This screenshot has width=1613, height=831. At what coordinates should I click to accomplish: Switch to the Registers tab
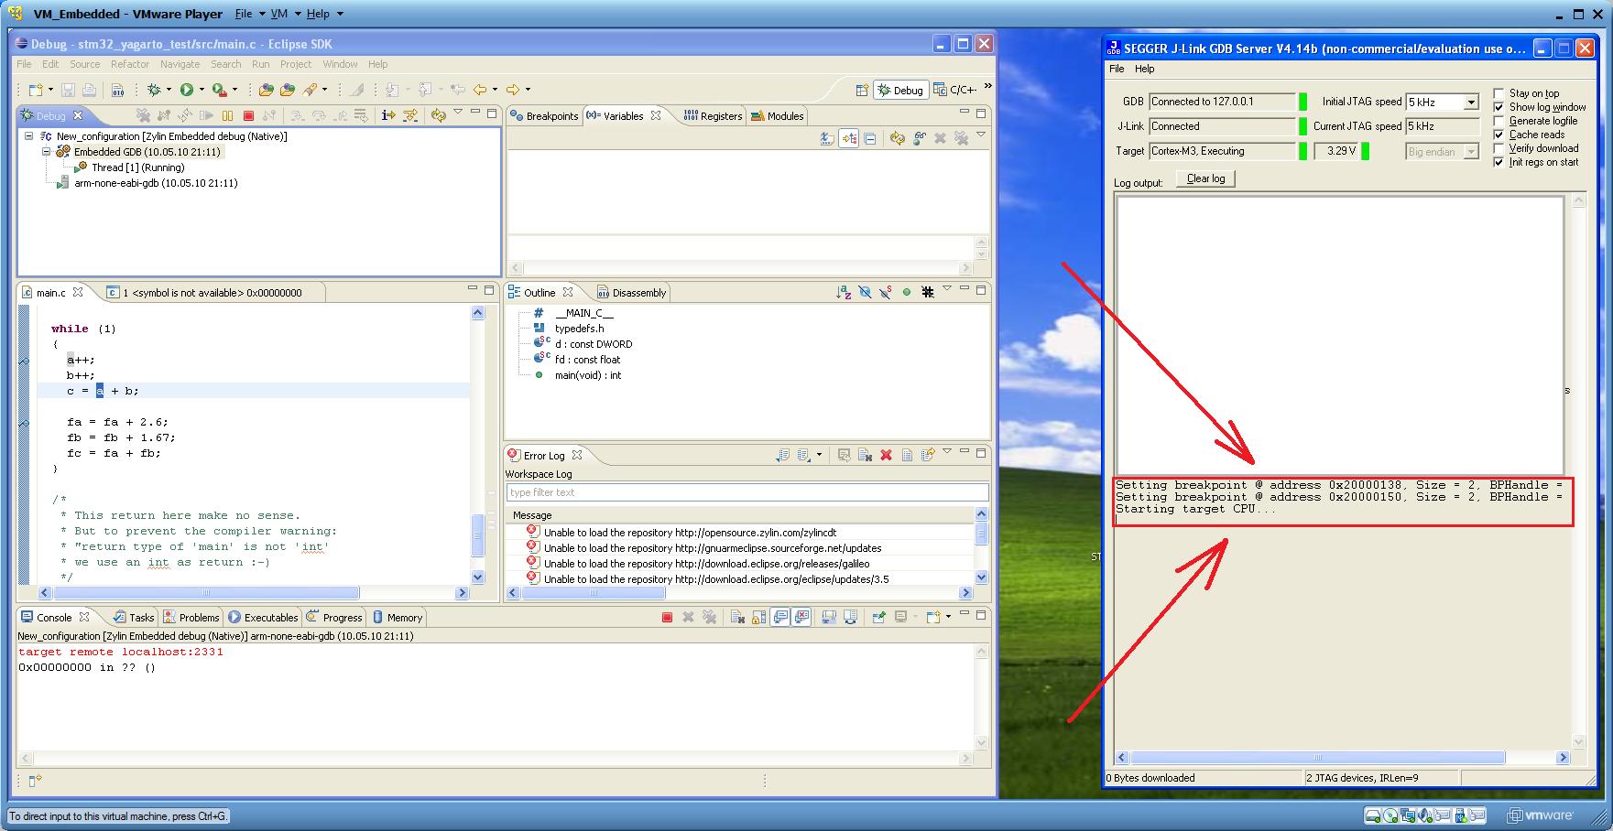(713, 116)
